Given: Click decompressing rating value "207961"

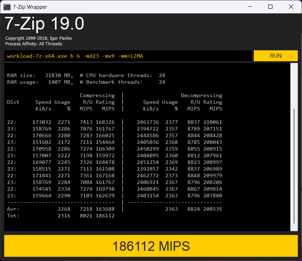Looking at the screenshot, I should [213, 155].
